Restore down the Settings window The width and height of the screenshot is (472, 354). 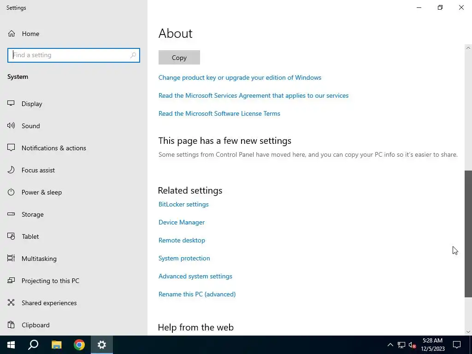click(440, 7)
